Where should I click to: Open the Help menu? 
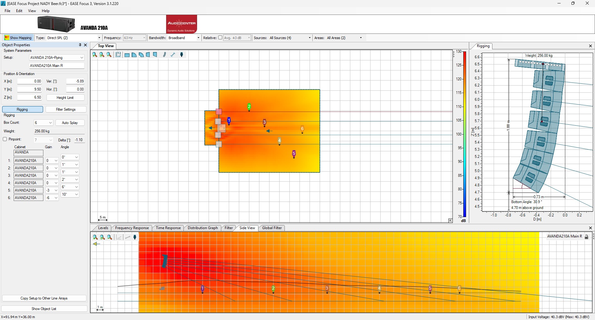[x=46, y=11]
